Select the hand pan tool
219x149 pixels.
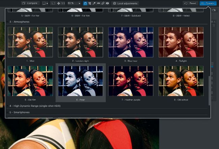(85, 3)
